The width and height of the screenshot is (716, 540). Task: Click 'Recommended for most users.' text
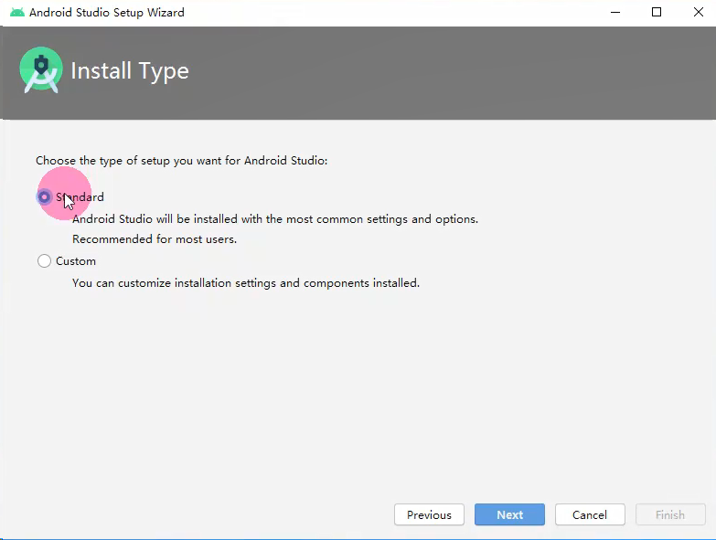(x=155, y=239)
